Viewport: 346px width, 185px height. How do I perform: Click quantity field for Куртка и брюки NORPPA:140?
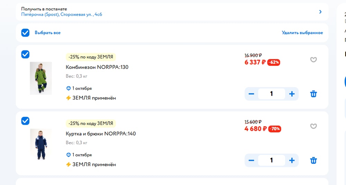(272, 160)
